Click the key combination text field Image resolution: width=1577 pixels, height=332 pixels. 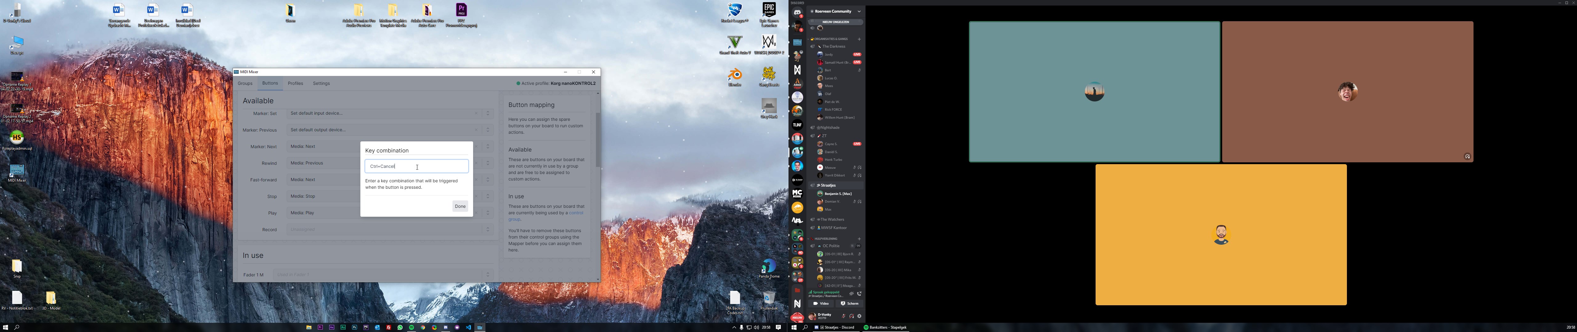[416, 166]
